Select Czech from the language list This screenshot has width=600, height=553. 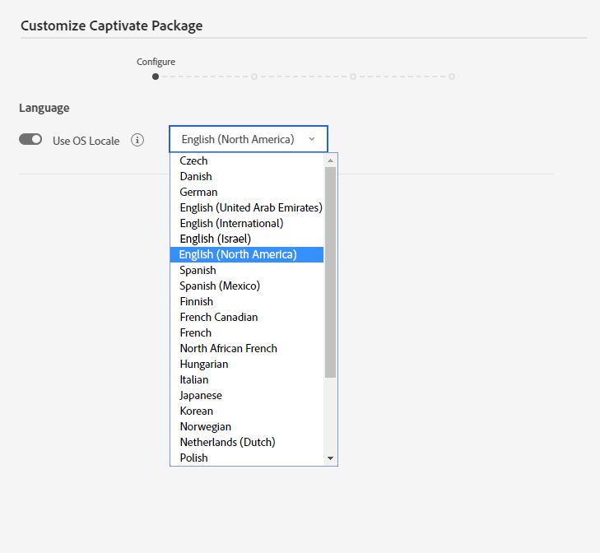click(x=194, y=160)
